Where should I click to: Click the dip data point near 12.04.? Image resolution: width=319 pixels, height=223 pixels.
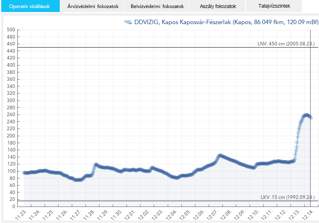[x=175, y=178]
